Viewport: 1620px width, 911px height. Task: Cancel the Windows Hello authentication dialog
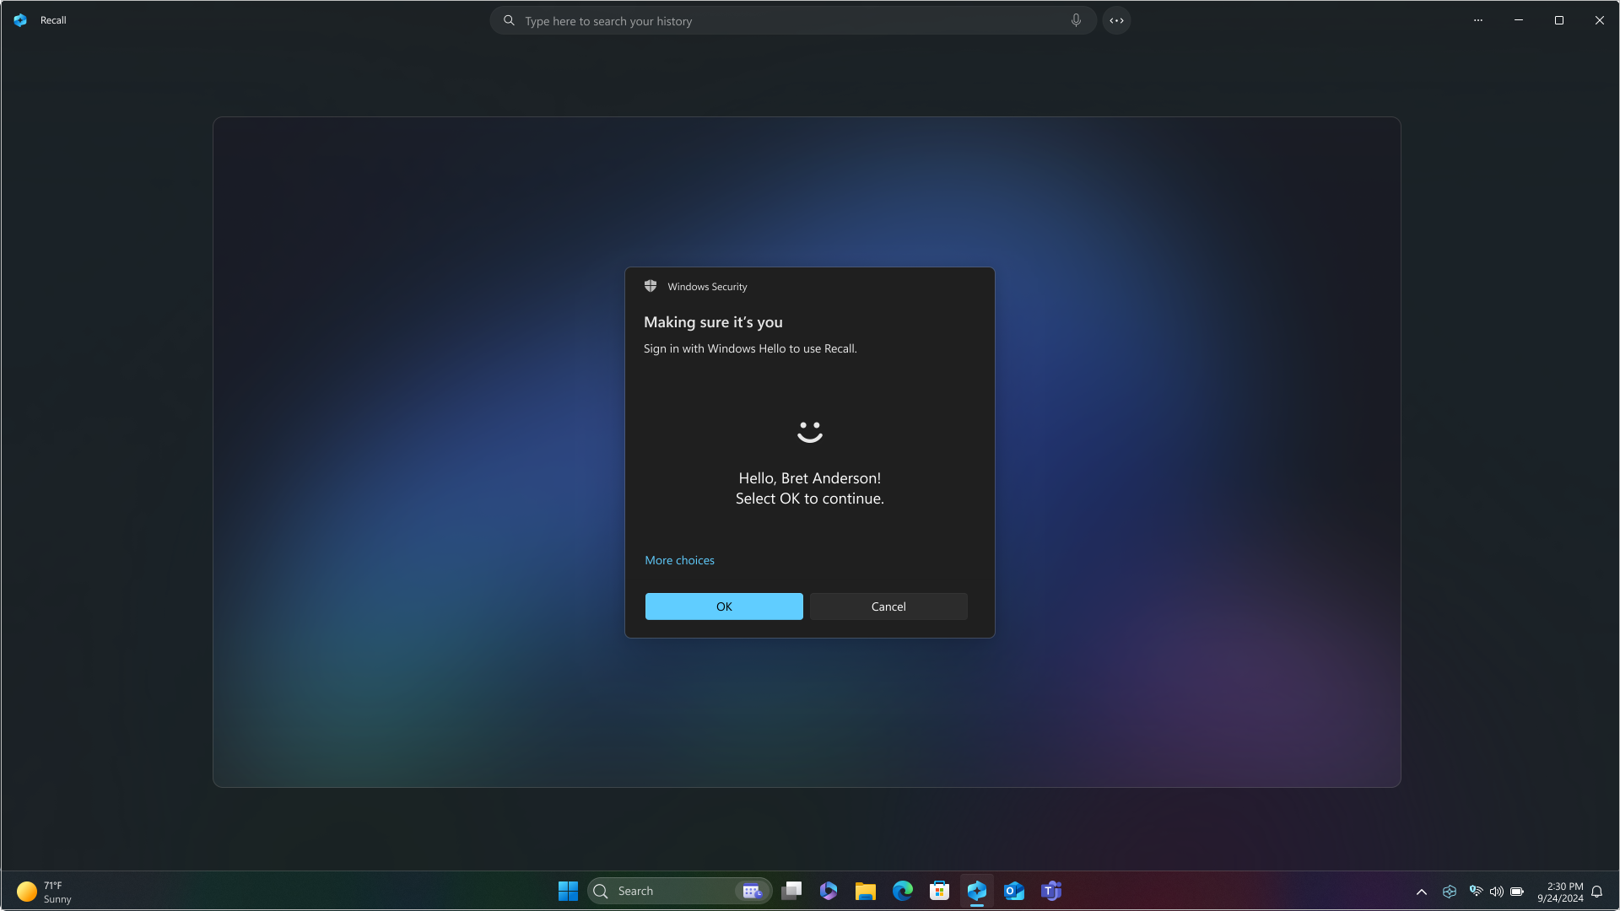tap(888, 605)
